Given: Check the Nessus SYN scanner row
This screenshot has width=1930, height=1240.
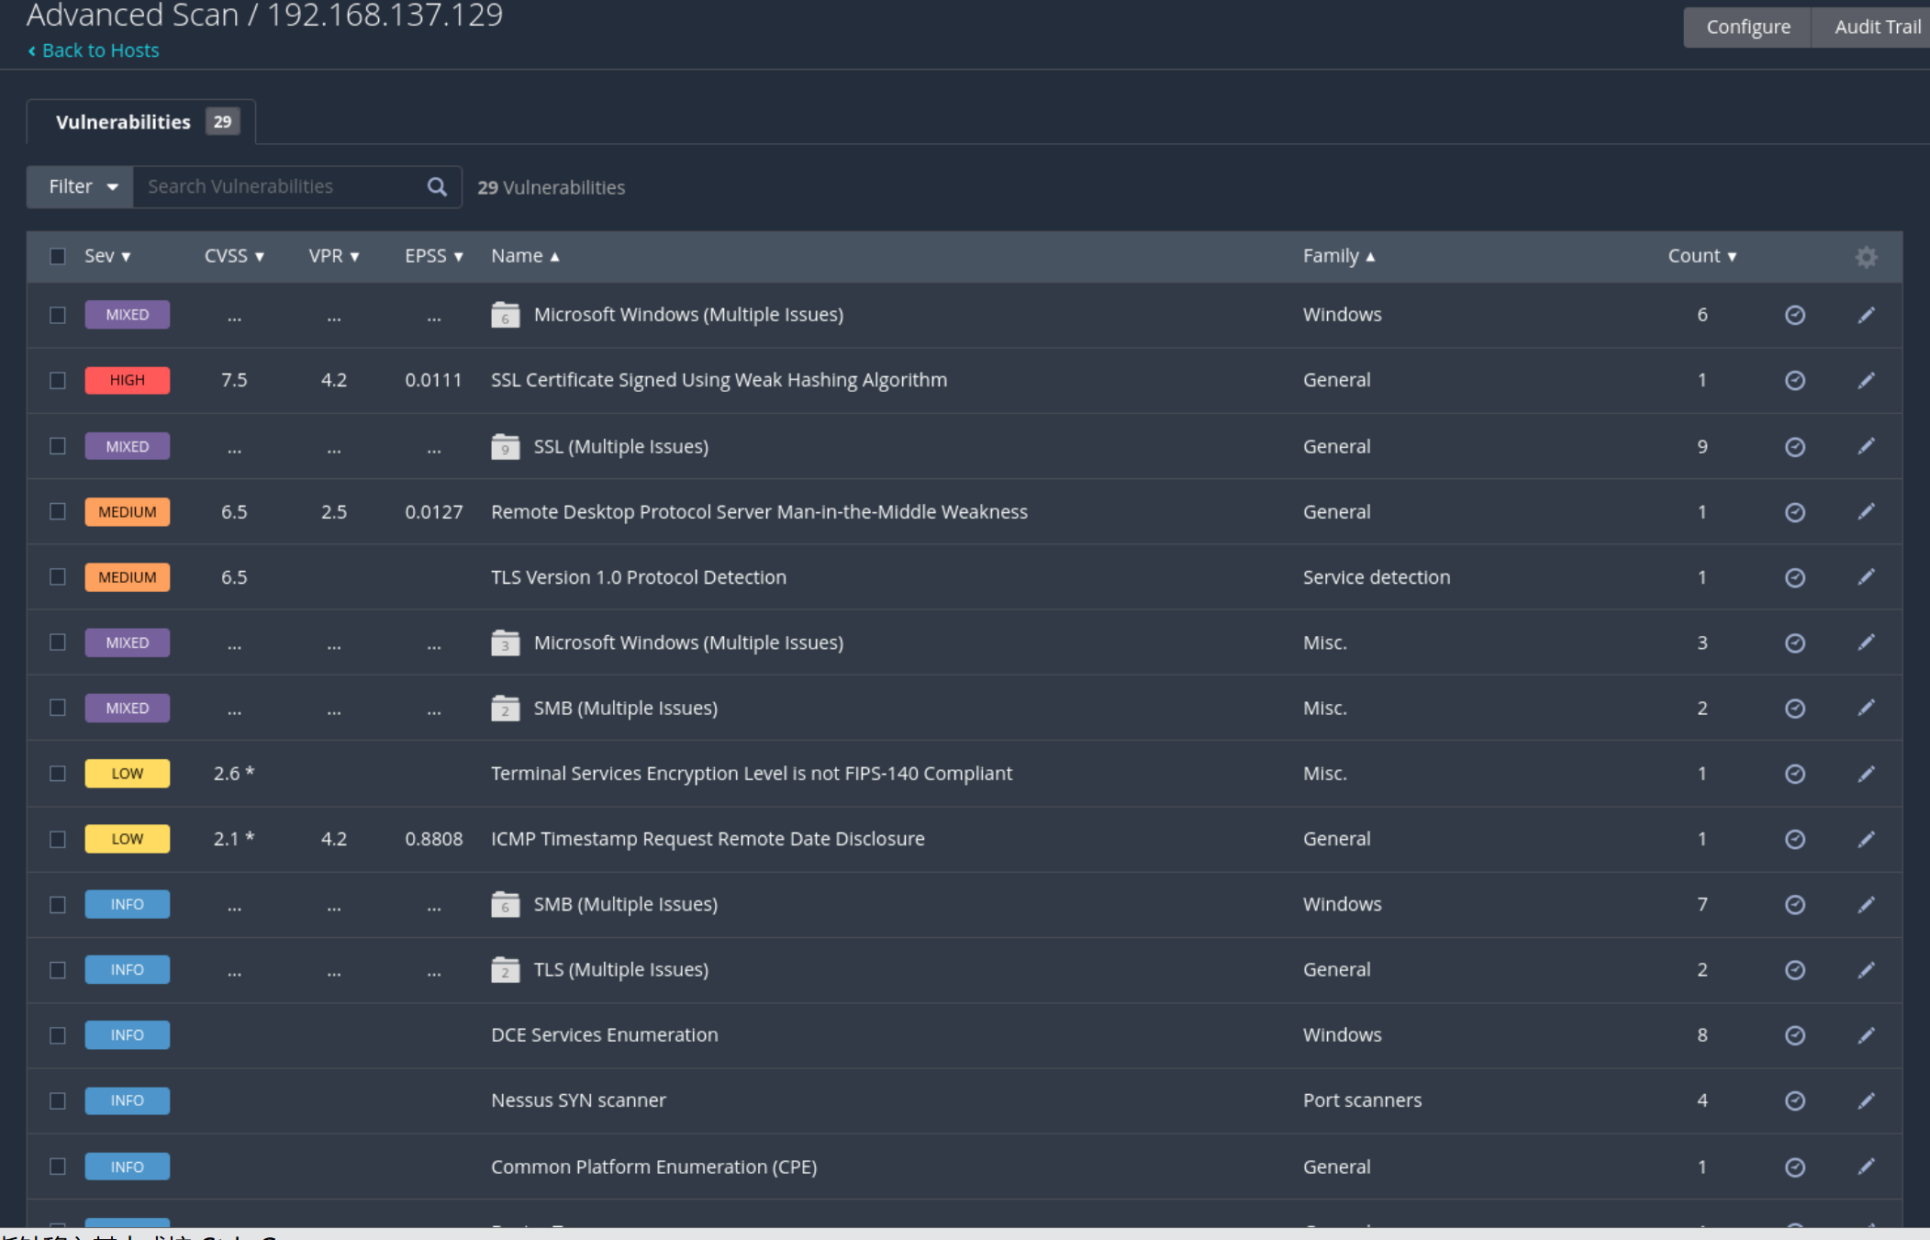Looking at the screenshot, I should pos(58,1100).
